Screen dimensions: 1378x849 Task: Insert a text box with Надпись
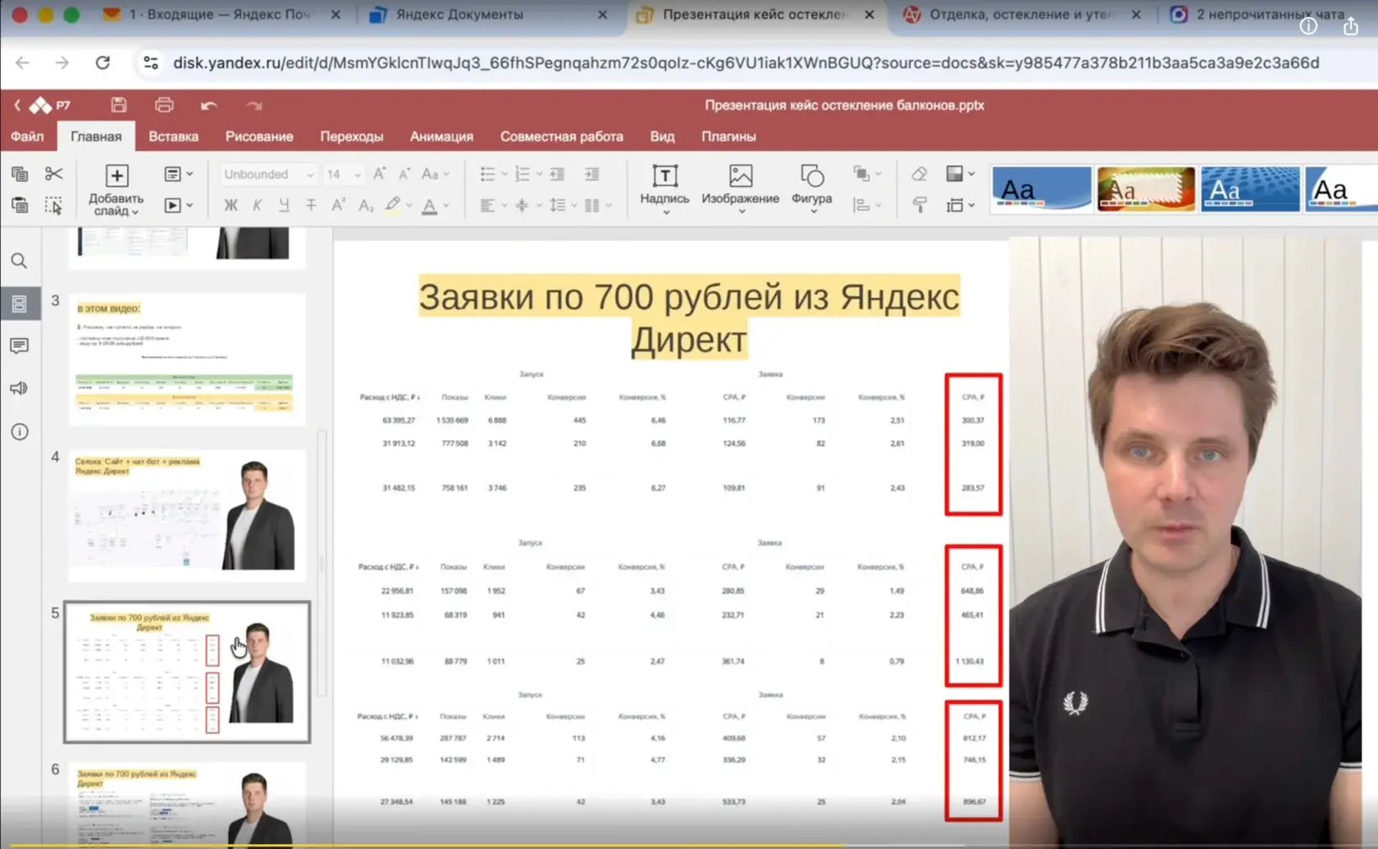tap(664, 189)
